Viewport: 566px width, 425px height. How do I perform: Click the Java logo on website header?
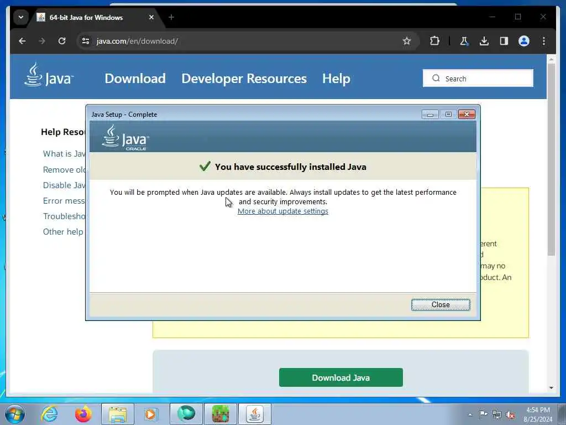point(49,75)
